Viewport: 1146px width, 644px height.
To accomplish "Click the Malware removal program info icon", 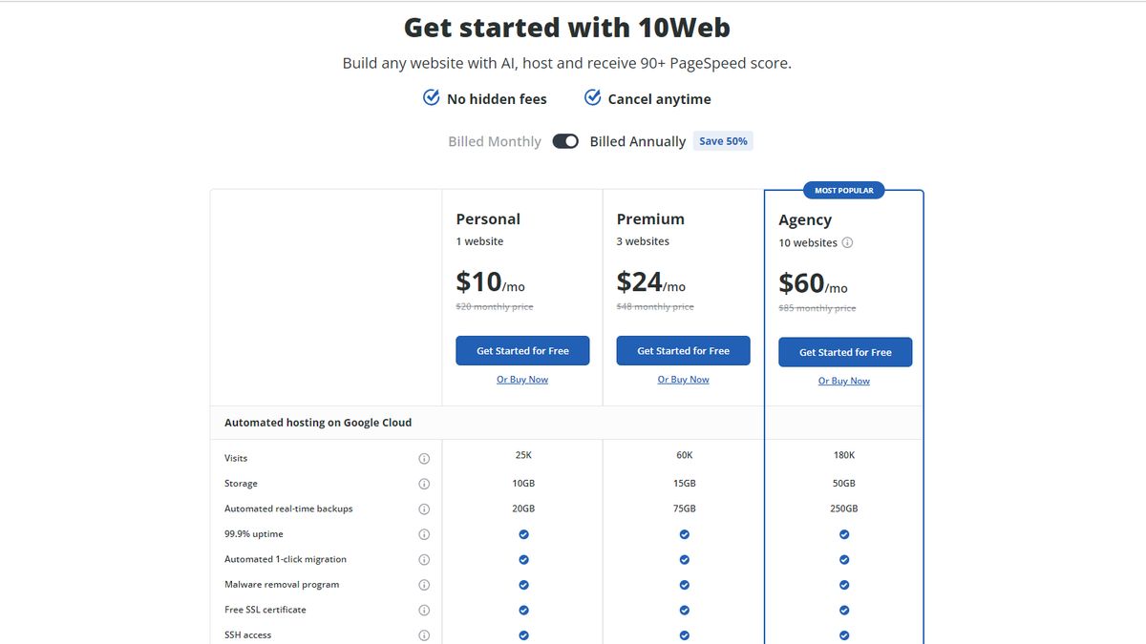I will pos(423,585).
